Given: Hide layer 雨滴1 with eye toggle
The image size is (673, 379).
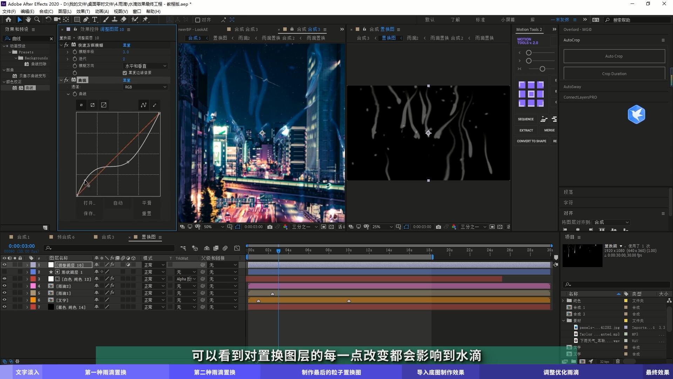Looking at the screenshot, I should [4, 293].
